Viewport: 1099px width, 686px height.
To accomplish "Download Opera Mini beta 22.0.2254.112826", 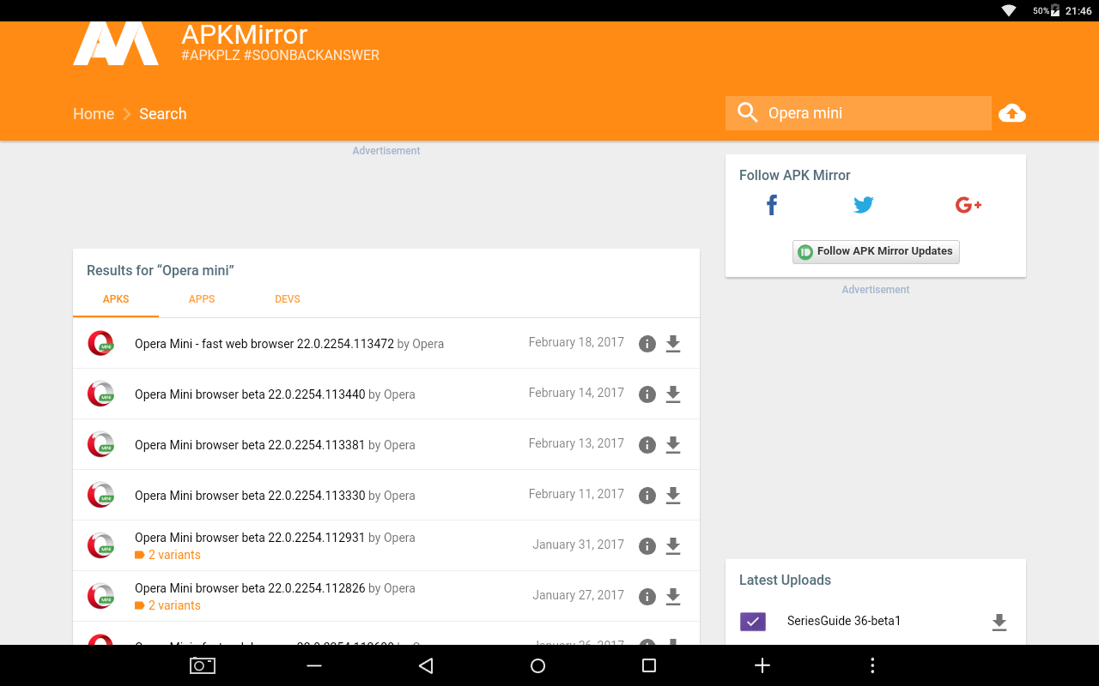I will (673, 597).
